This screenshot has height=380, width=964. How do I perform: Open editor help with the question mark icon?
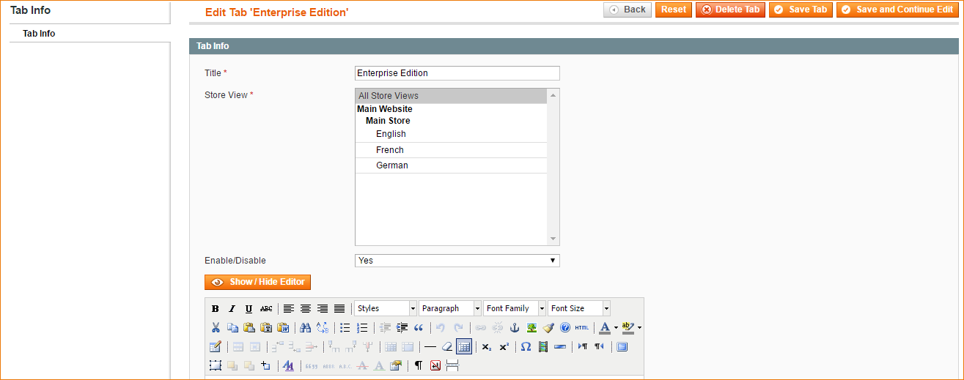tap(565, 328)
